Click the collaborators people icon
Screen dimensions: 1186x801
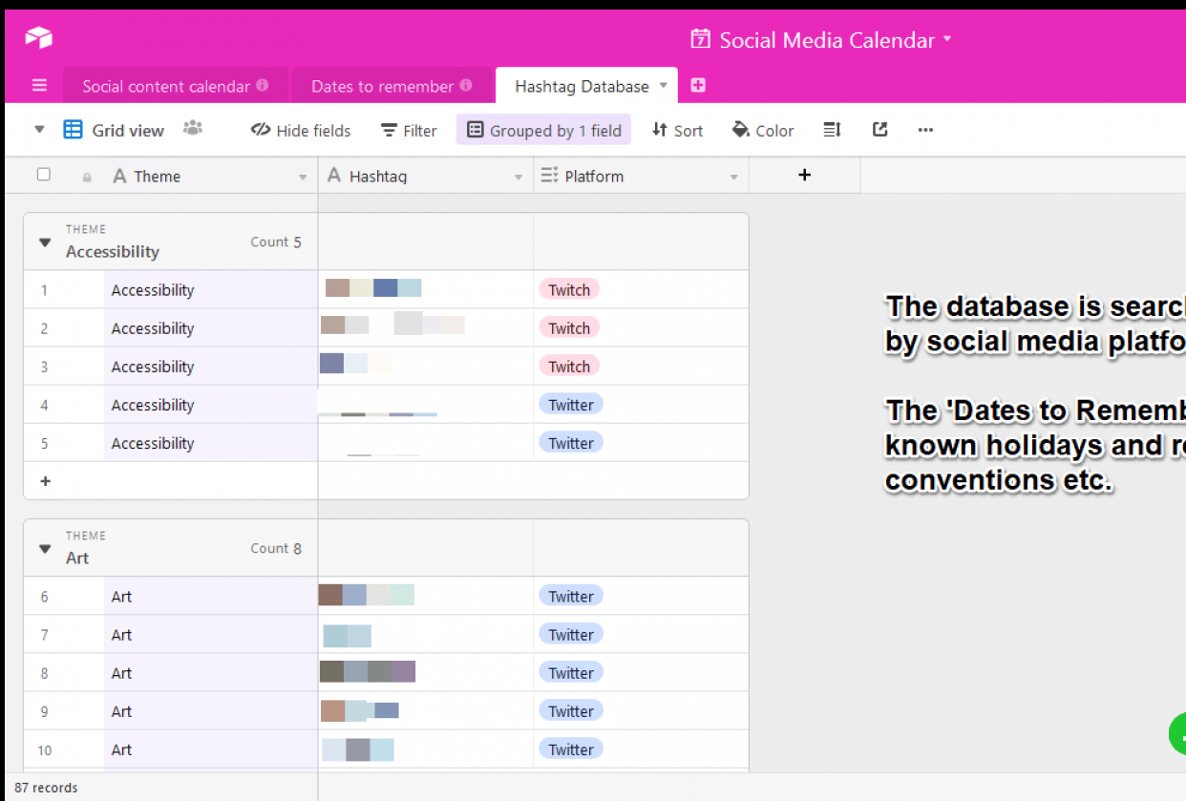point(193,128)
